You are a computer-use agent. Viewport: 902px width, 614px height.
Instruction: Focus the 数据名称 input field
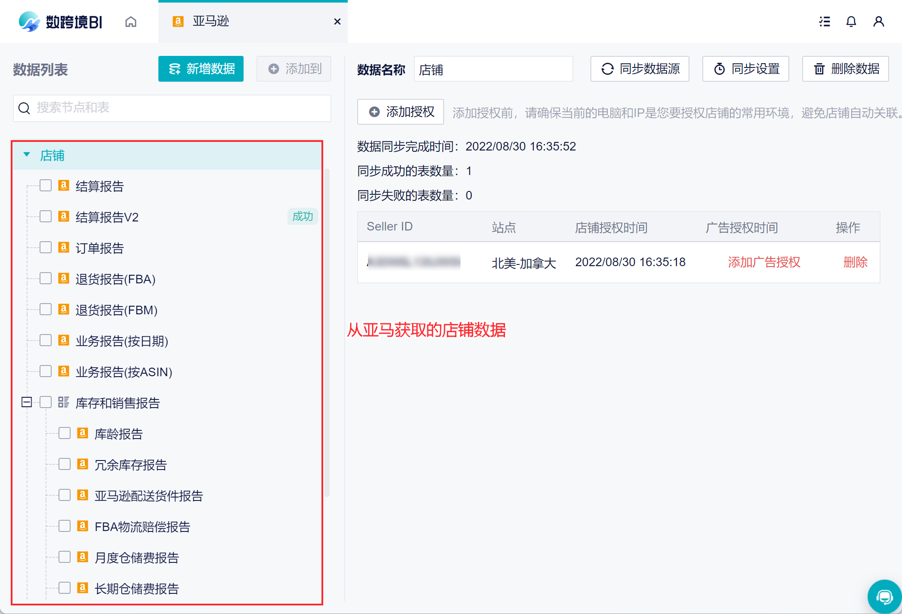[x=493, y=69]
